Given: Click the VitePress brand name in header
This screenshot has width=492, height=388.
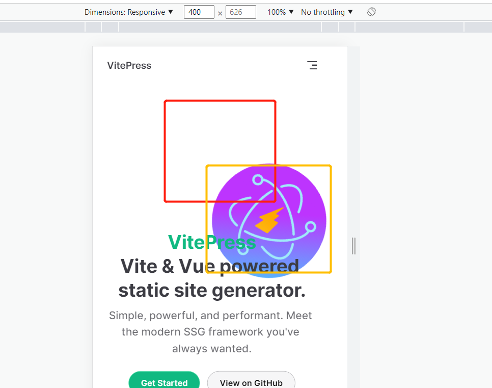Looking at the screenshot, I should (x=129, y=65).
